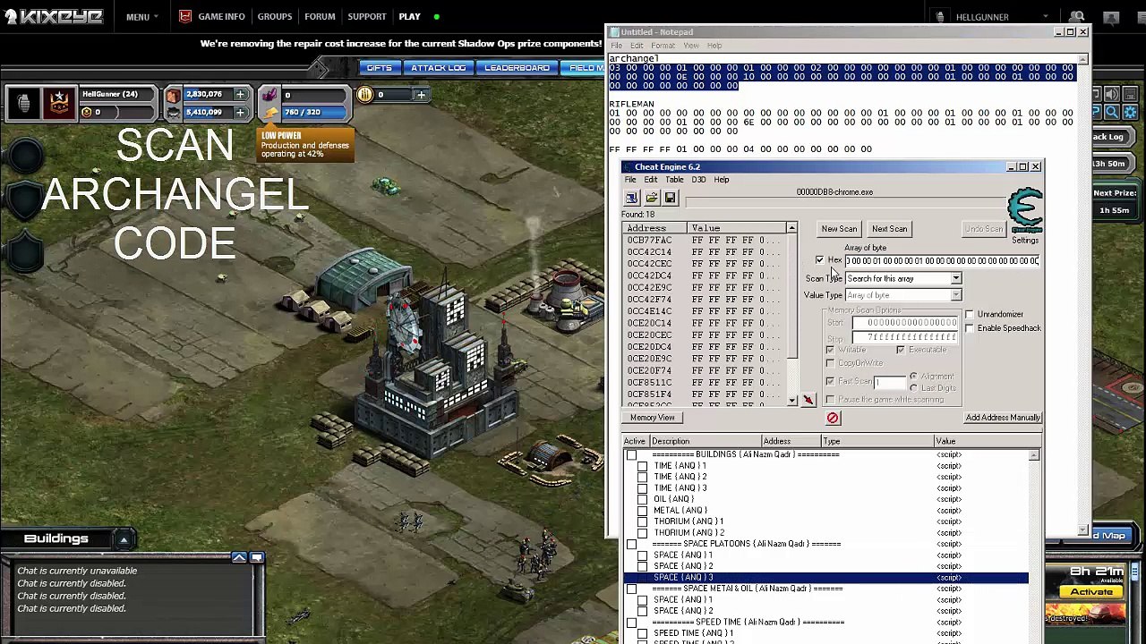Image resolution: width=1146 pixels, height=644 pixels.
Task: Toggle the Enable Speedhack checkbox
Action: pos(970,328)
